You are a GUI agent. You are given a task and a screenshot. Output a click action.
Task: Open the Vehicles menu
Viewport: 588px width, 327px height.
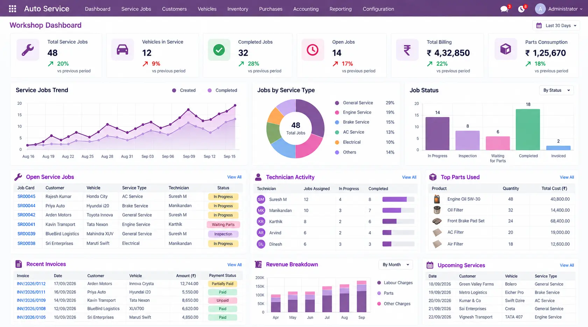coord(207,9)
